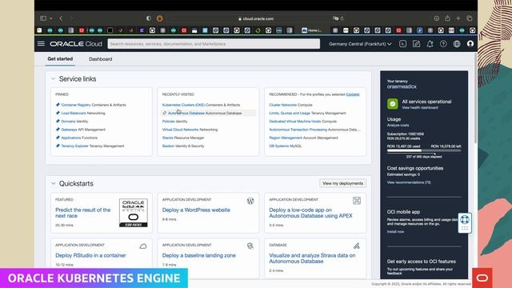Click View my deployments button
Screen dimensions: 512x288
click(x=342, y=183)
